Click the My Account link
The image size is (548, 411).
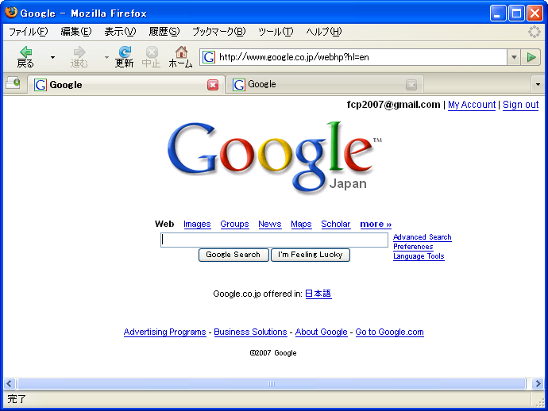(x=472, y=105)
